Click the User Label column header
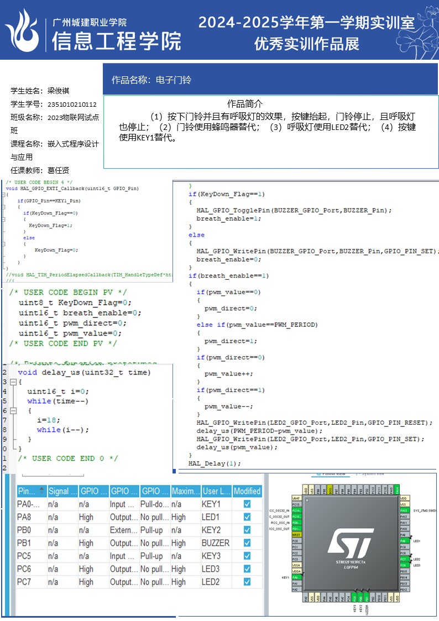The image size is (439, 621). 216,491
